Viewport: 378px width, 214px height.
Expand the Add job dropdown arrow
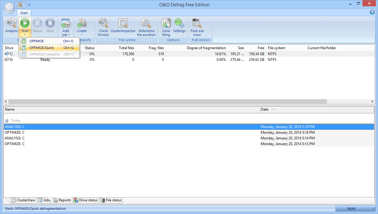[x=69, y=35]
